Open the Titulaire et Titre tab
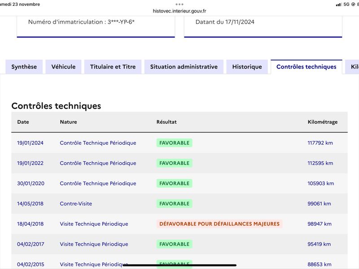This screenshot has height=269, width=359. tap(113, 67)
